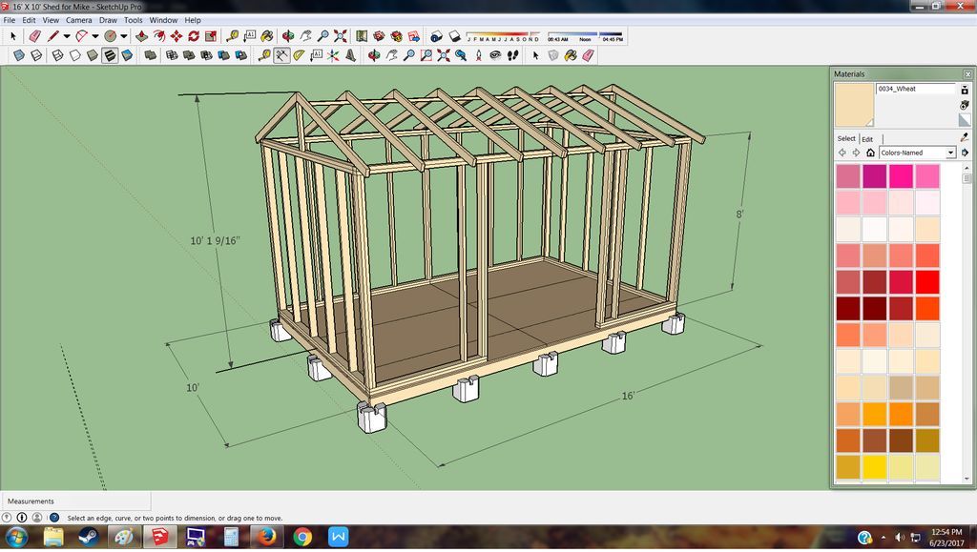Open the Materials Details flyout arrow
This screenshot has width=977, height=552.
pos(966,153)
